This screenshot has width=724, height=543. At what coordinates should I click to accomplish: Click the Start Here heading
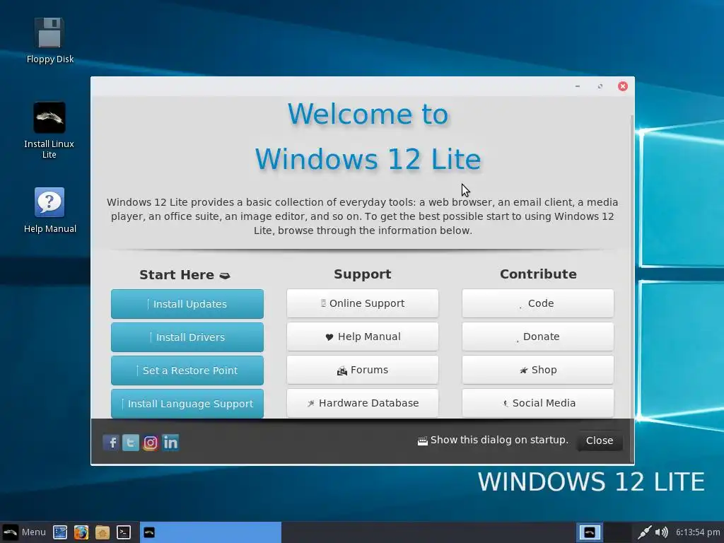(x=185, y=275)
